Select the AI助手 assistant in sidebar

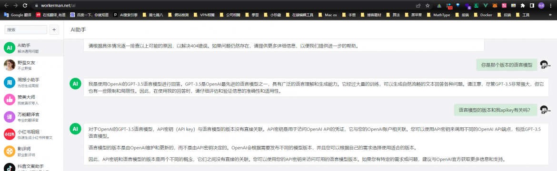point(31,48)
